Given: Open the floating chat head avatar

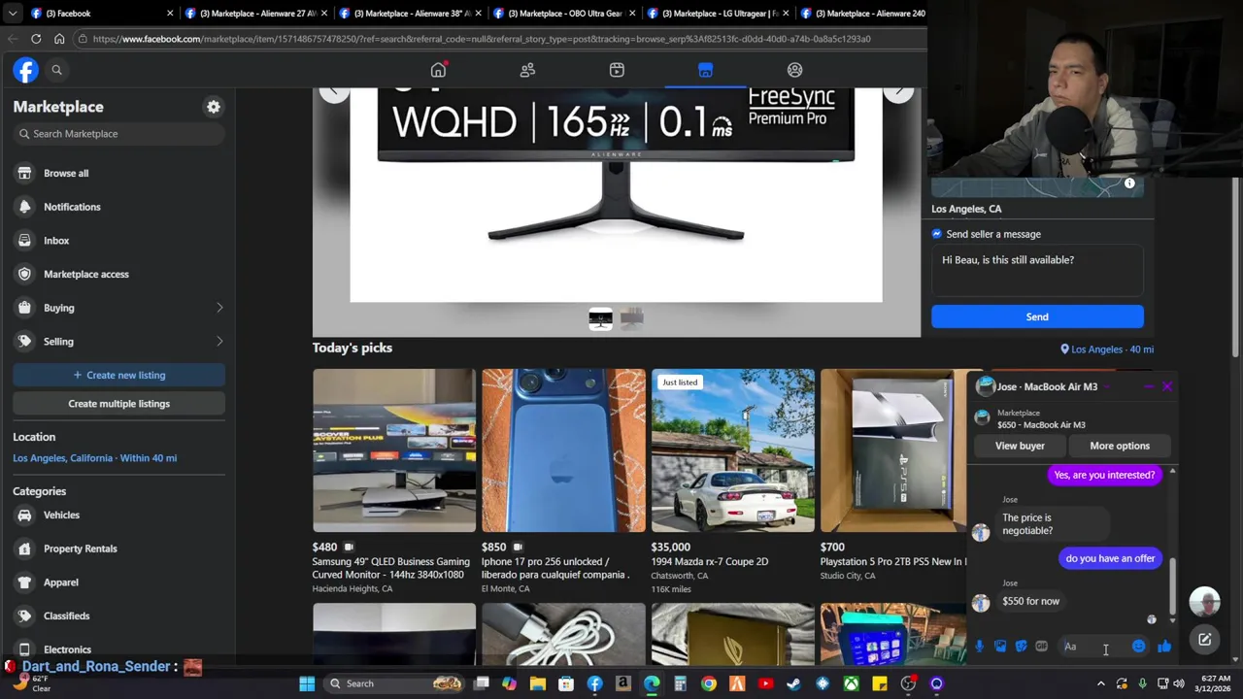Looking at the screenshot, I should coord(1204,603).
